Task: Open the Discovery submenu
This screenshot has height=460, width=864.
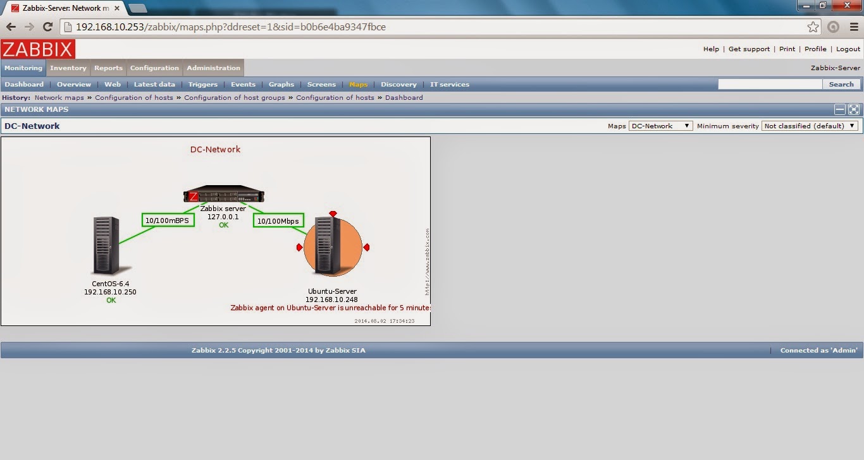Action: pyautogui.click(x=398, y=85)
